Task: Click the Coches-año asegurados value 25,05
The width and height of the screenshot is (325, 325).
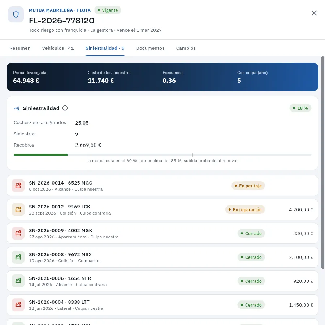Action: tap(82, 123)
